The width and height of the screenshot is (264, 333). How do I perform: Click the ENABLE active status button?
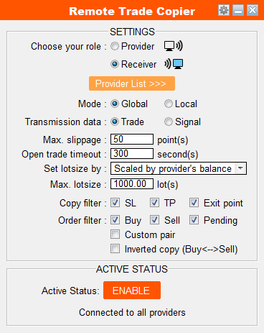tap(132, 290)
